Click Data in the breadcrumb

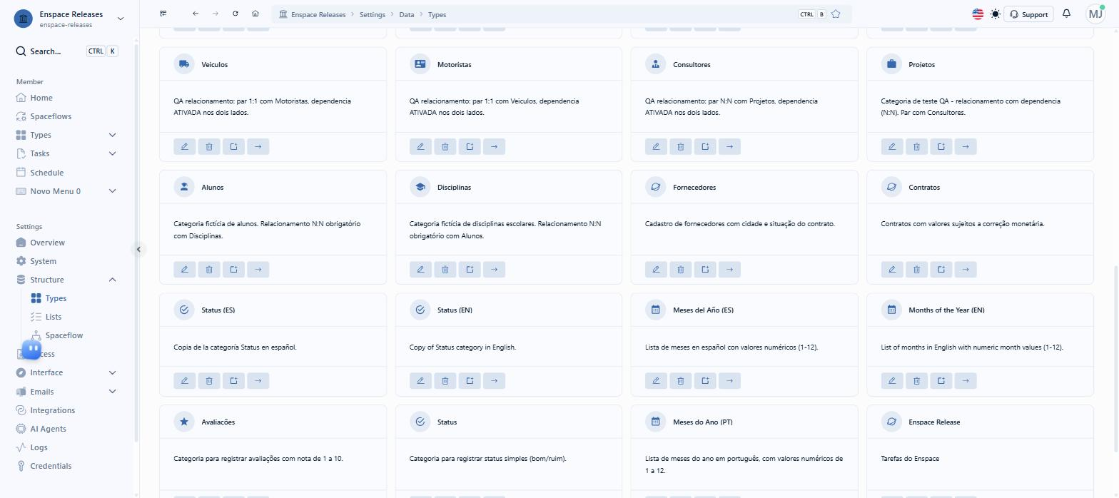click(406, 14)
